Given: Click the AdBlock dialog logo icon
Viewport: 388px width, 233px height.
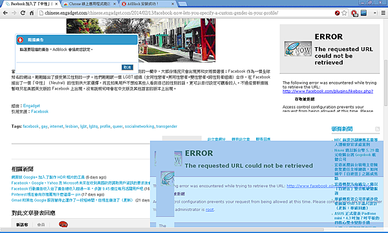Looking at the screenshot, I should pos(20,40).
